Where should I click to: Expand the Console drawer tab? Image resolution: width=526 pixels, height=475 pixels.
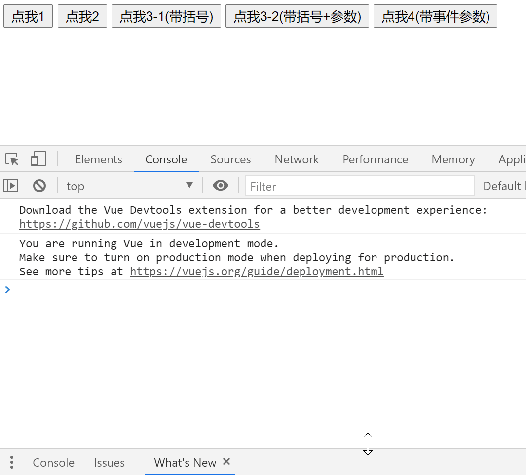pyautogui.click(x=53, y=462)
